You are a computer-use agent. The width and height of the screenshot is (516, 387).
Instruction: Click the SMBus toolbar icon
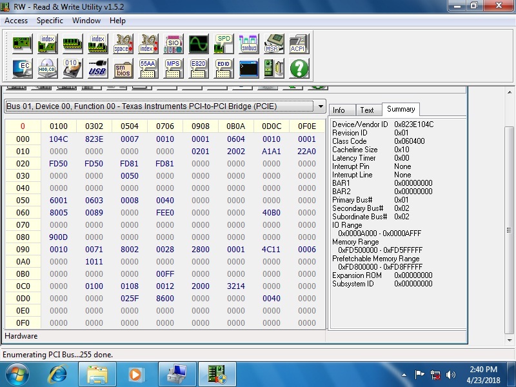[x=248, y=44]
